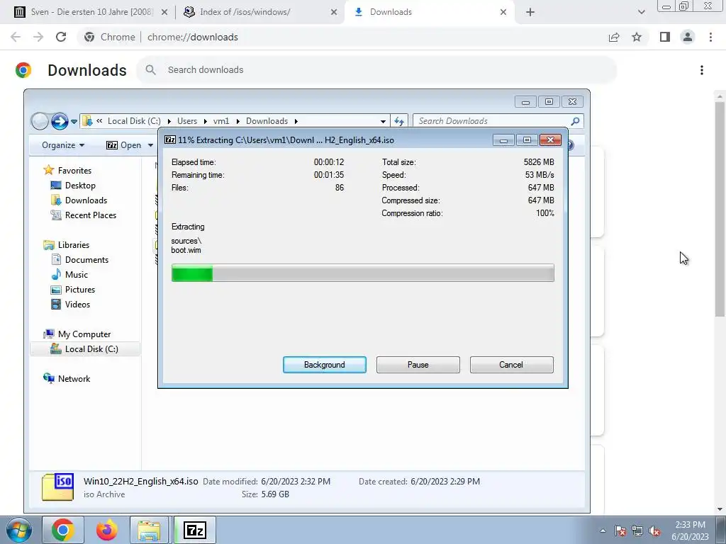Select Local Disk (C:) in sidebar
The height and width of the screenshot is (544, 726).
[x=85, y=348]
